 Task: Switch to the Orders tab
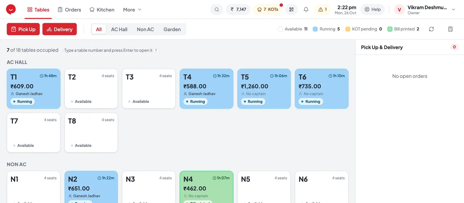coord(69,10)
